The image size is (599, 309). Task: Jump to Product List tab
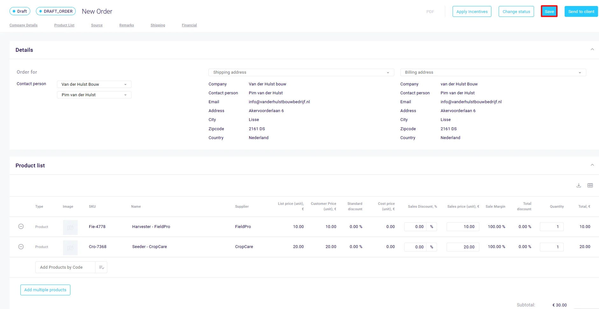point(64,25)
